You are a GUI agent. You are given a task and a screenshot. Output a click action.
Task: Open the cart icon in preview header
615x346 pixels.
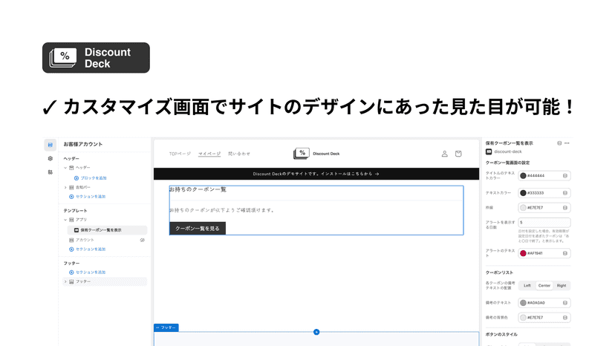tap(458, 154)
